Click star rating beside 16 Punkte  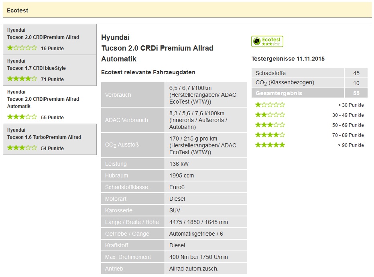click(22, 48)
